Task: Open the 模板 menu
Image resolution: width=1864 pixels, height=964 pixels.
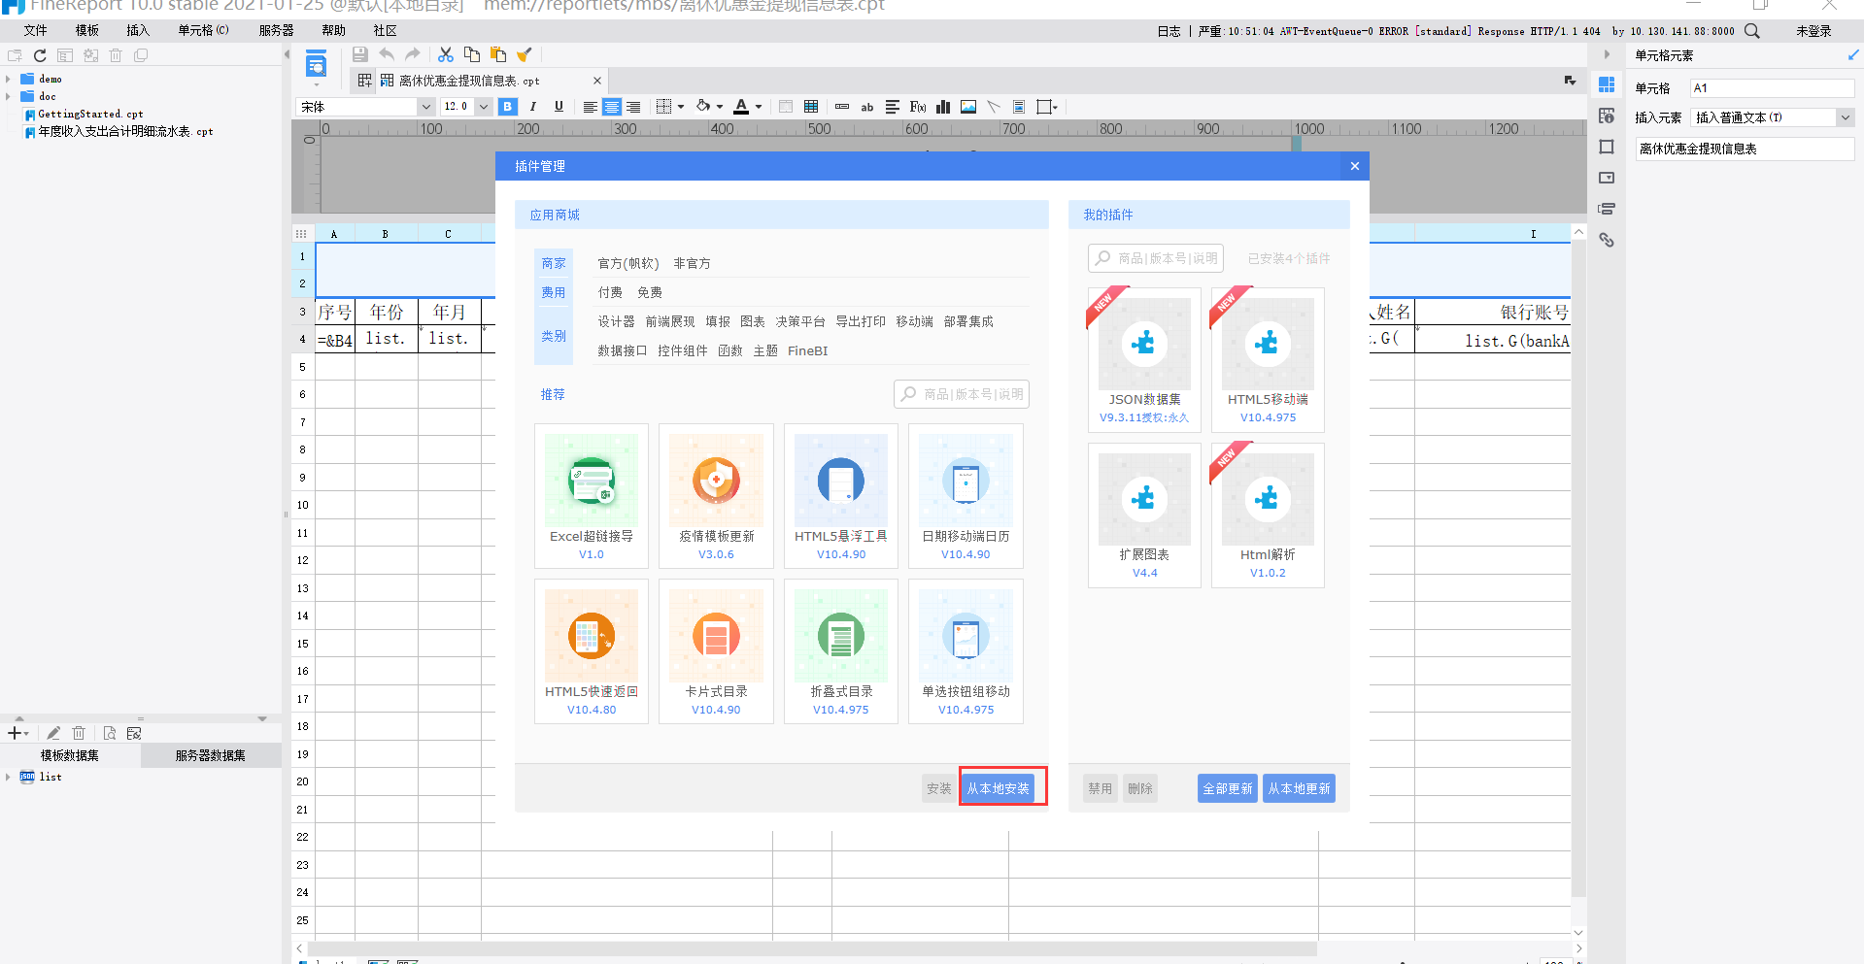Action: 87,30
